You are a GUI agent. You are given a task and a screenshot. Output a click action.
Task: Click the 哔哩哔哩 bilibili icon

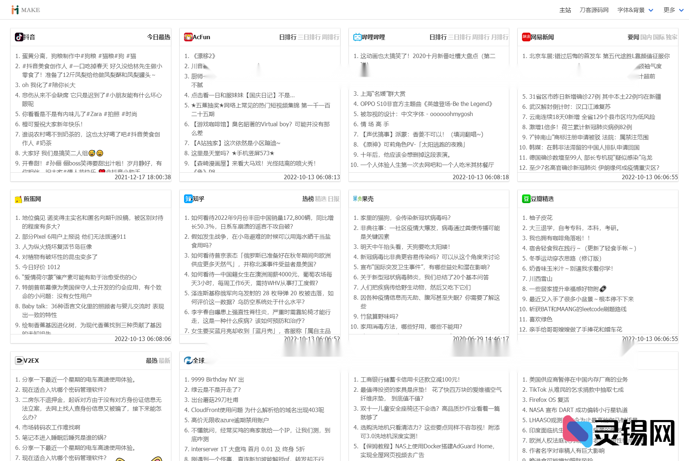coord(357,37)
